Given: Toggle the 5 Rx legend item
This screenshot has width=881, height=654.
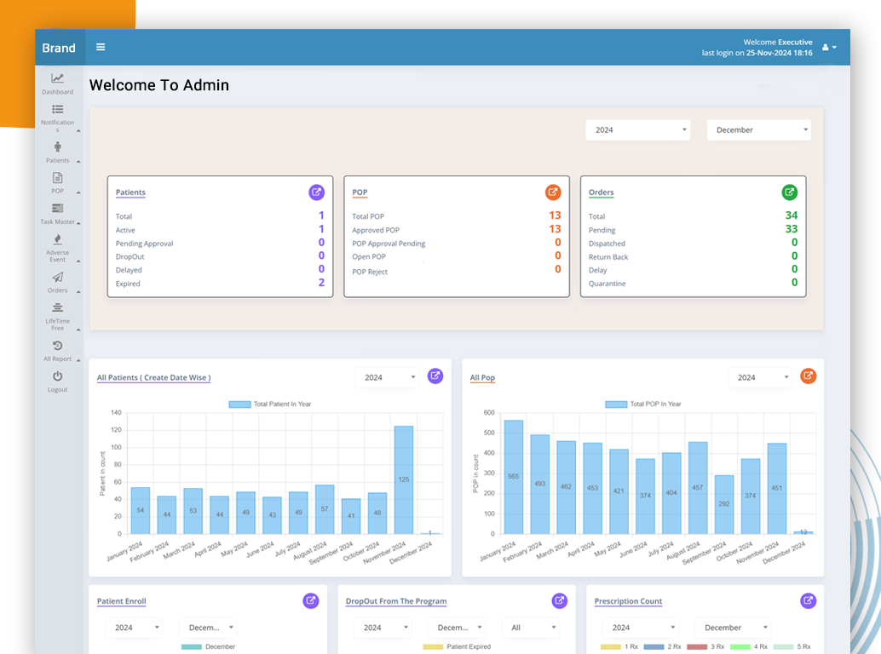Looking at the screenshot, I should (x=792, y=646).
